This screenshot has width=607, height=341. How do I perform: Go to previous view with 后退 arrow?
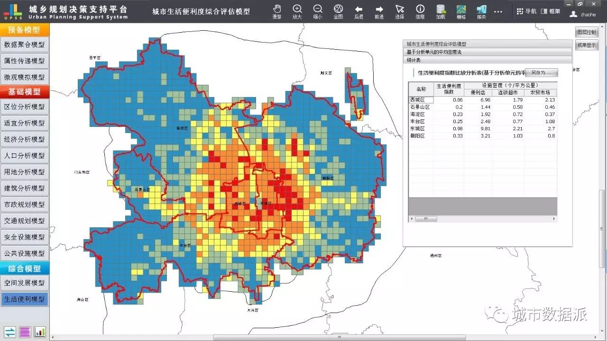coord(359,11)
